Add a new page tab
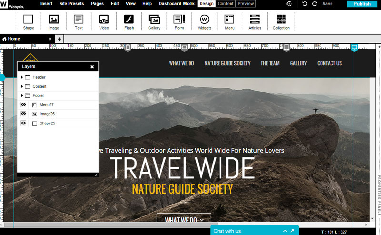This screenshot has height=235, width=381. coord(59,39)
